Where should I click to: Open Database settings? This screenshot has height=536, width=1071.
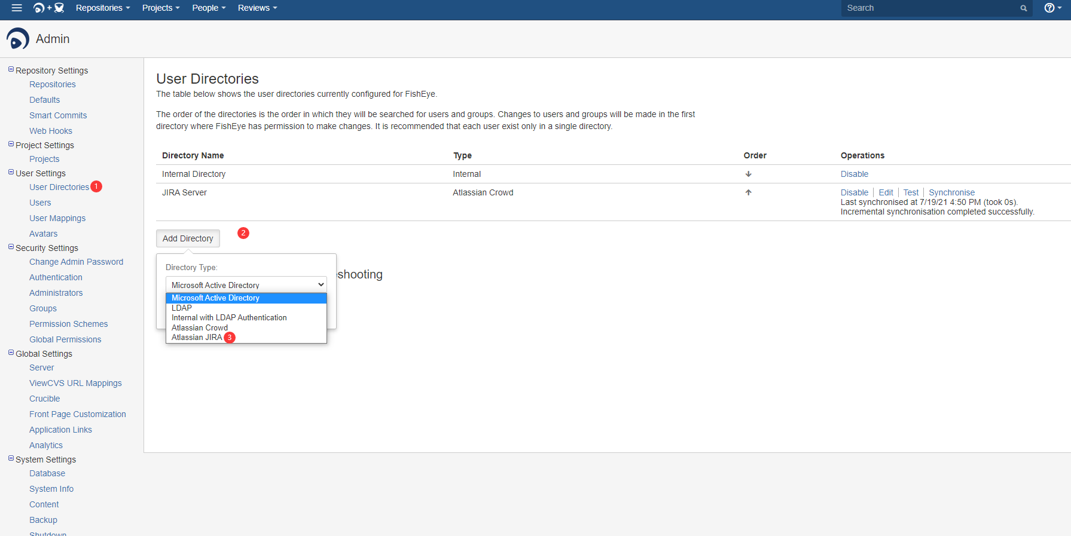click(x=47, y=473)
